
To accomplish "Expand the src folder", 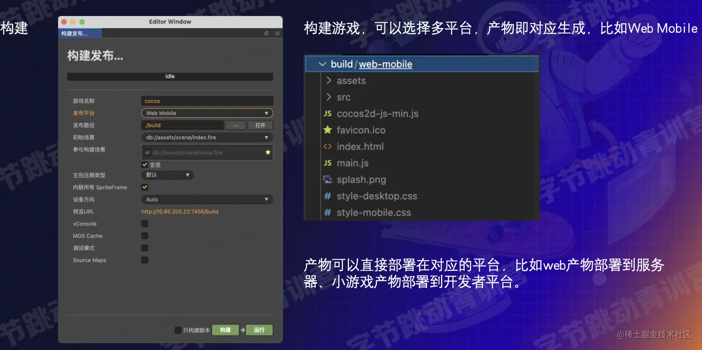I will coord(328,97).
